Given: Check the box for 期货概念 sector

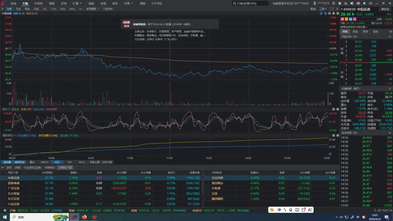Looking at the screenshot, I should coord(207,183).
